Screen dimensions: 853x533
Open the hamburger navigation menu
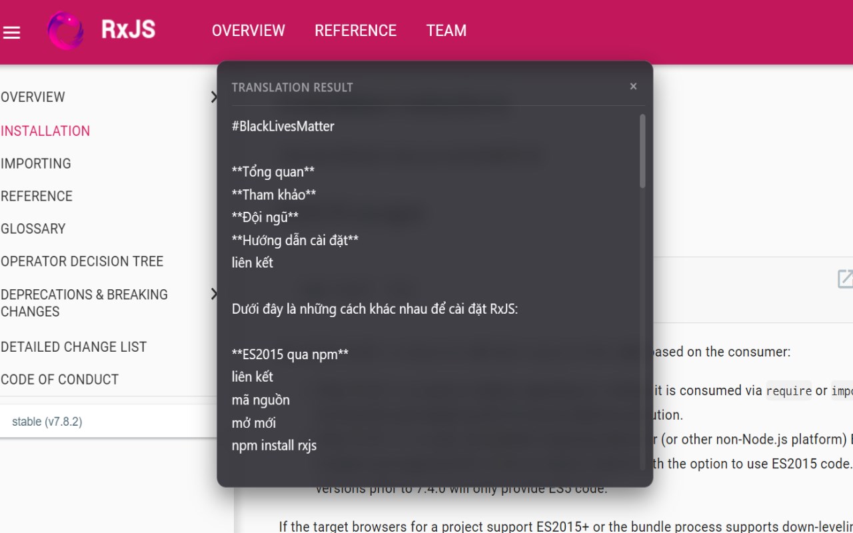coord(12,32)
